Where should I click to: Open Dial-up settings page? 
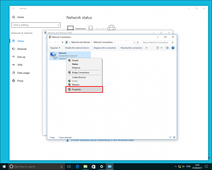21,57
